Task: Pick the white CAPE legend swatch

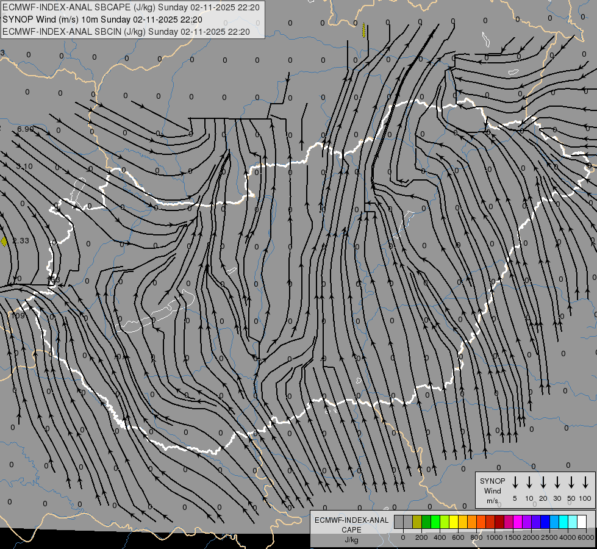Action: click(x=582, y=522)
